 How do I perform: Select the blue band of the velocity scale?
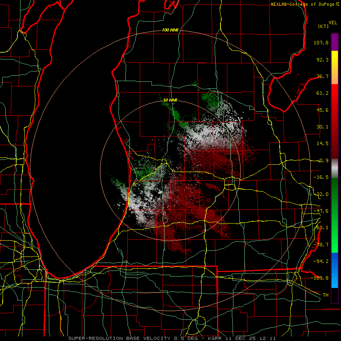coord(335,270)
